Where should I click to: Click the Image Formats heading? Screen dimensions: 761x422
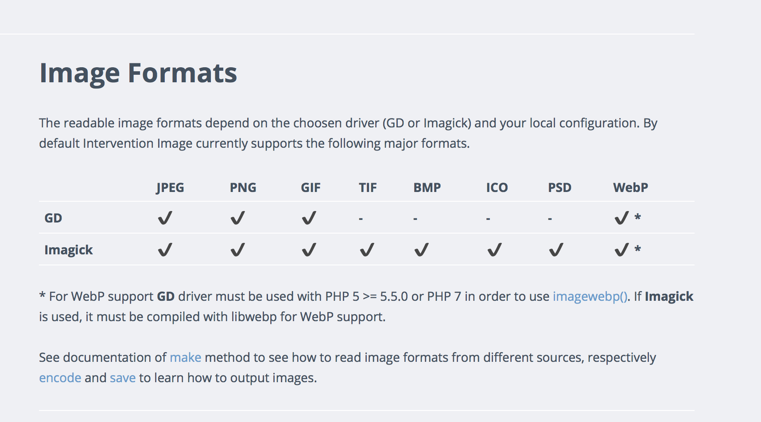tap(138, 73)
